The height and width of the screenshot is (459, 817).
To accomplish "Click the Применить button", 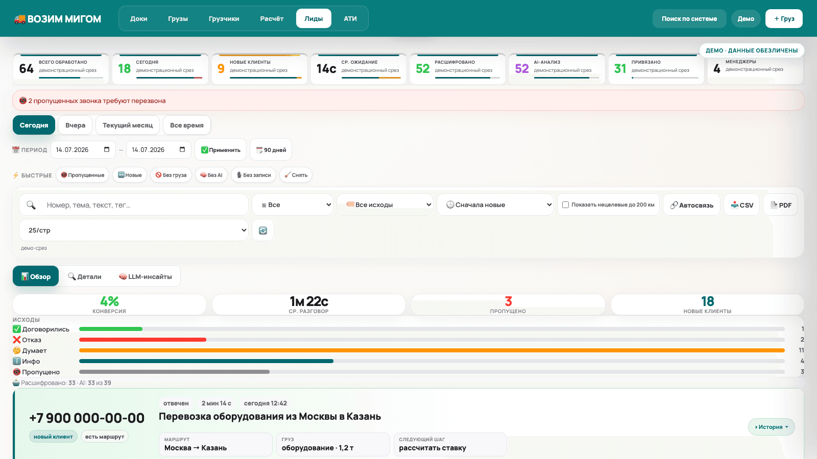I will (221, 150).
